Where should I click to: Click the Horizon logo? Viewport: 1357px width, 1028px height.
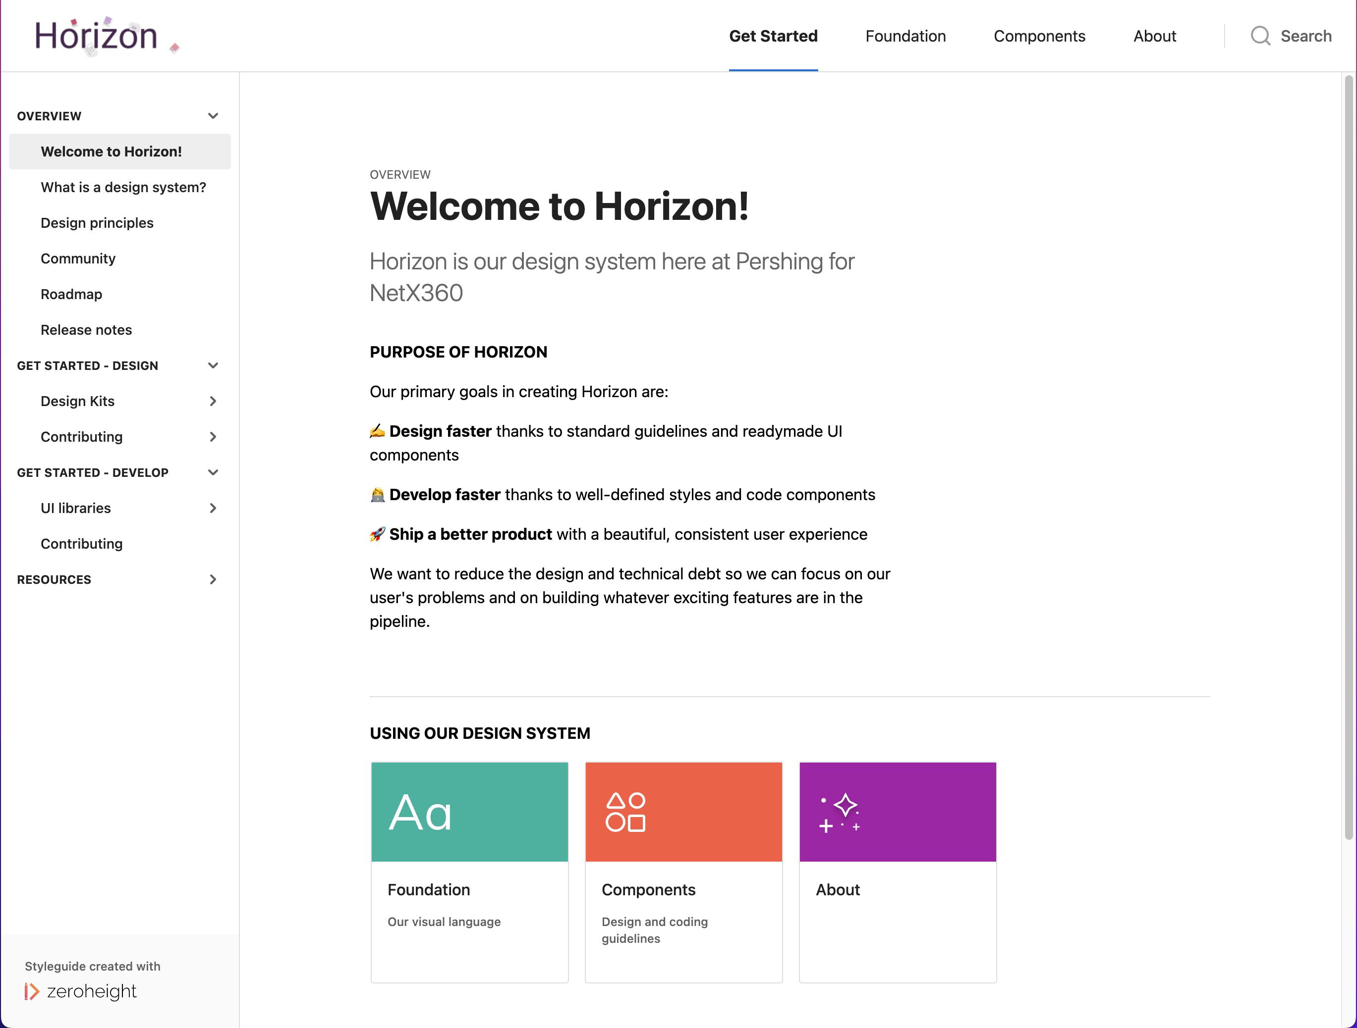107,36
